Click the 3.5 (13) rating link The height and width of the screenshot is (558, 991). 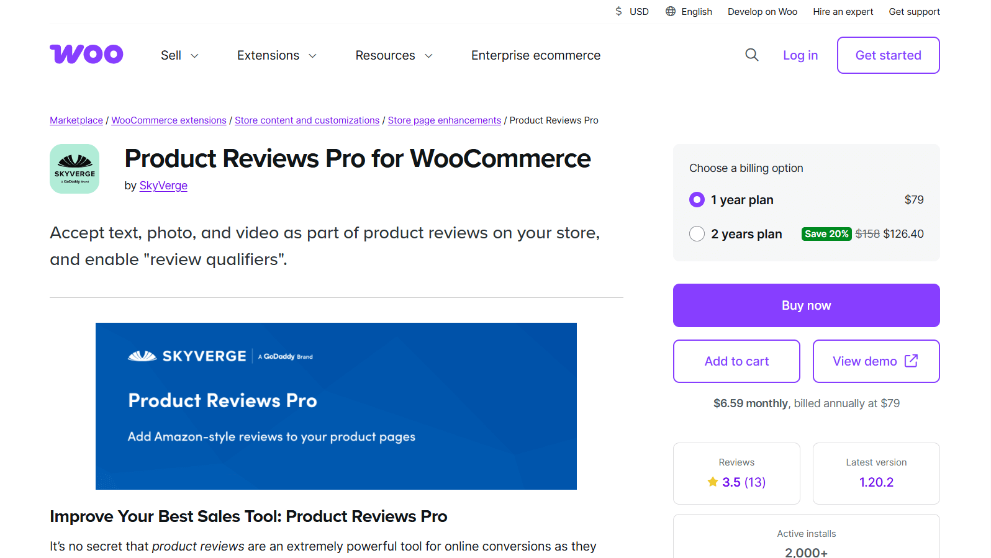[744, 482]
